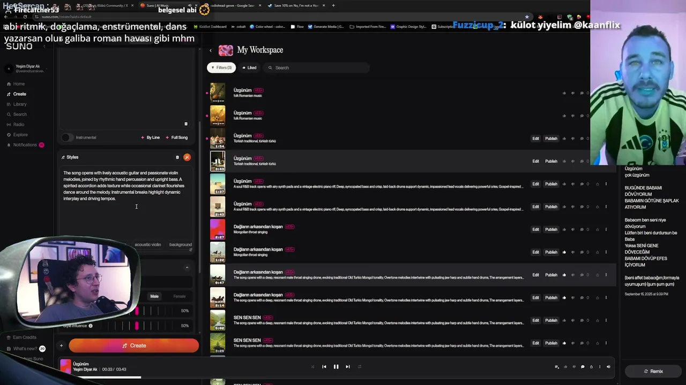Open the play queue icon
This screenshot has width=686, height=385.
(x=557, y=367)
